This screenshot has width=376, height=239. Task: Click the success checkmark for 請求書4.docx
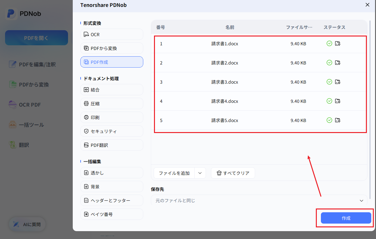click(329, 101)
